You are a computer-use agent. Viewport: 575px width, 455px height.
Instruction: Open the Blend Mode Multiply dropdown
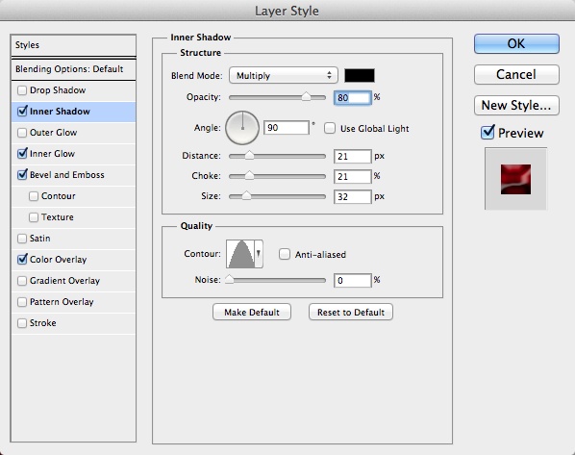pyautogui.click(x=283, y=76)
